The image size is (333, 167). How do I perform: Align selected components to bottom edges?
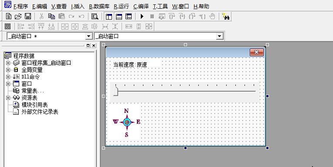[x=51, y=26]
